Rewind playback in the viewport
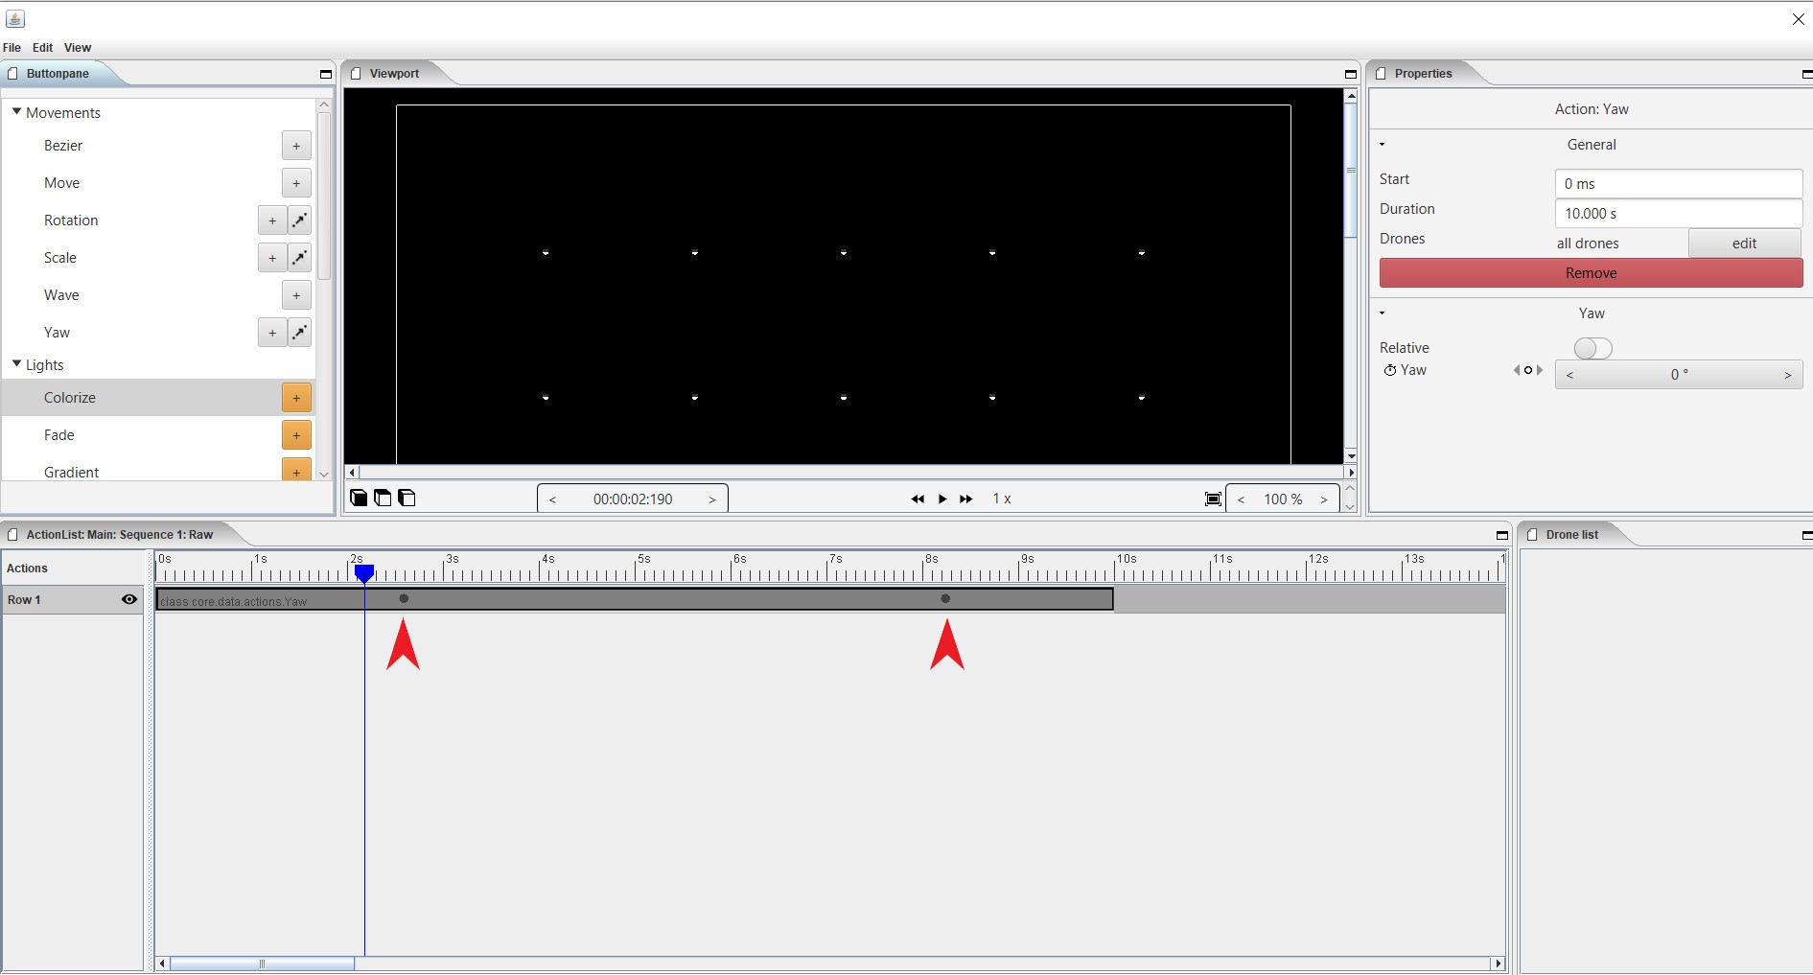 coord(918,499)
